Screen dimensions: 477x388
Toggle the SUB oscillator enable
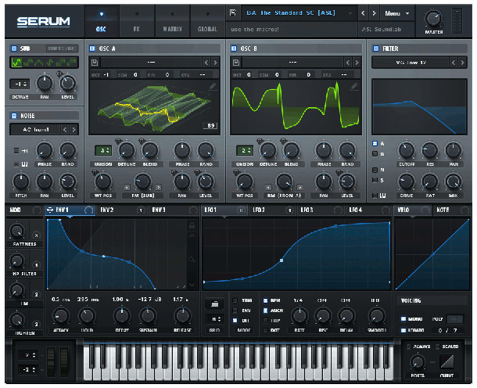[x=14, y=48]
